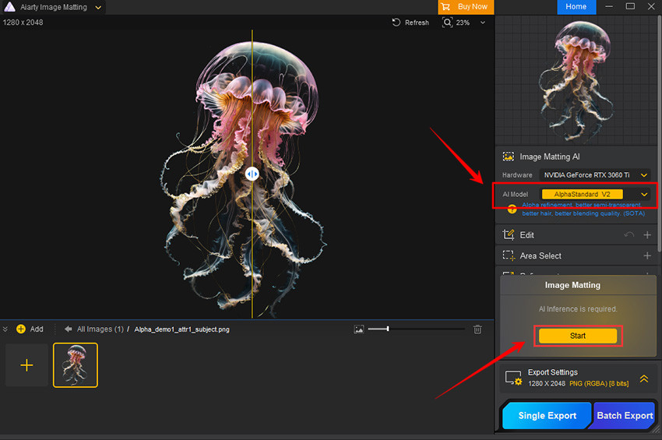The width and height of the screenshot is (662, 440).
Task: Click the undo arrow in Edit row
Action: click(629, 234)
